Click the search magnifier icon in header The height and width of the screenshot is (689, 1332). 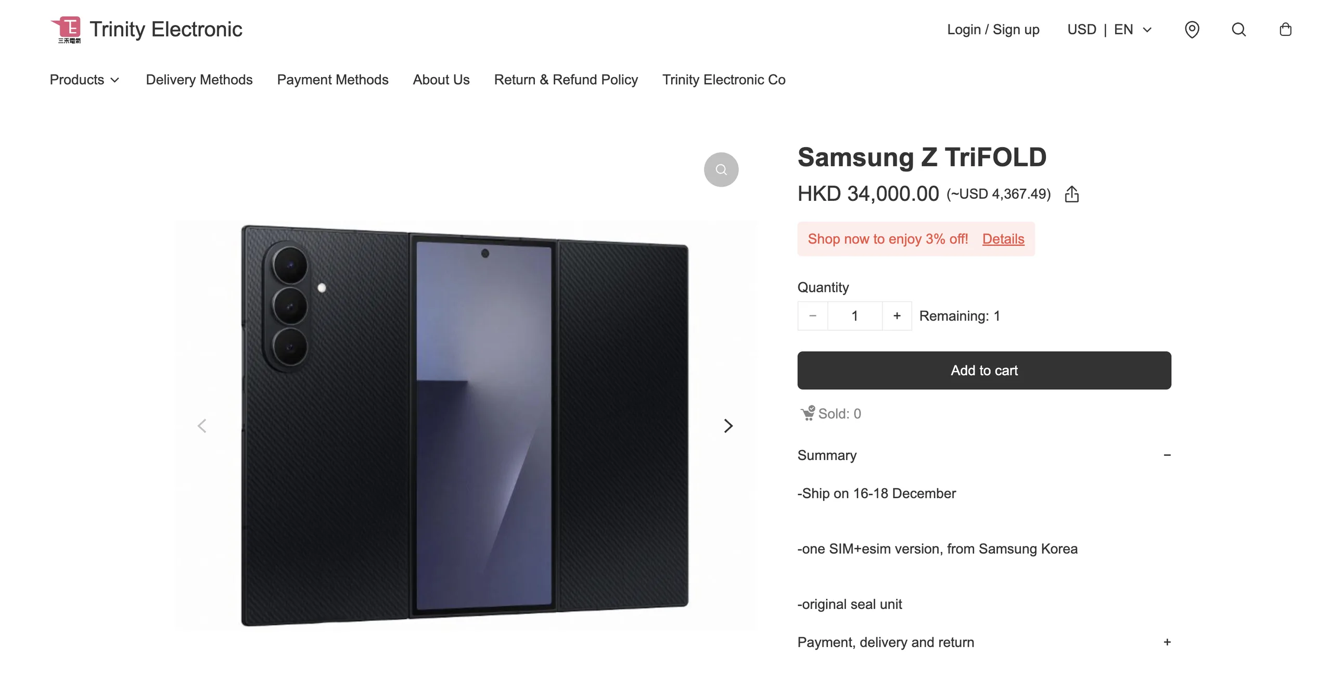pos(1238,30)
